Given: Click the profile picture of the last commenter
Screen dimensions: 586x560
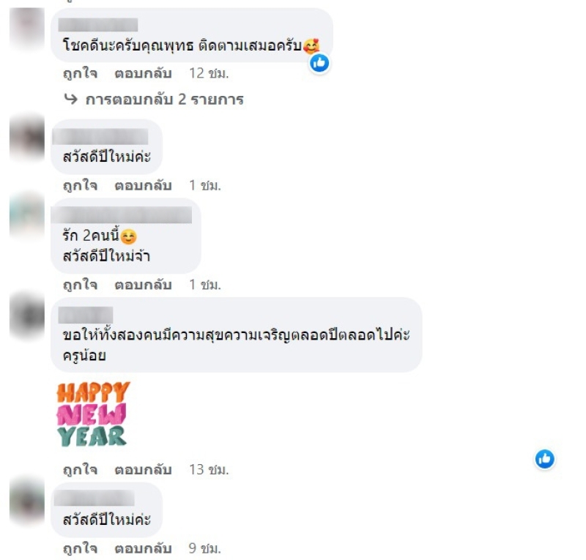Looking at the screenshot, I should pyautogui.click(x=27, y=501).
